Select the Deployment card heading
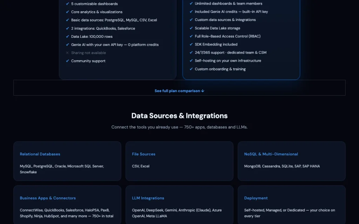The width and height of the screenshot is (359, 224). point(256,198)
